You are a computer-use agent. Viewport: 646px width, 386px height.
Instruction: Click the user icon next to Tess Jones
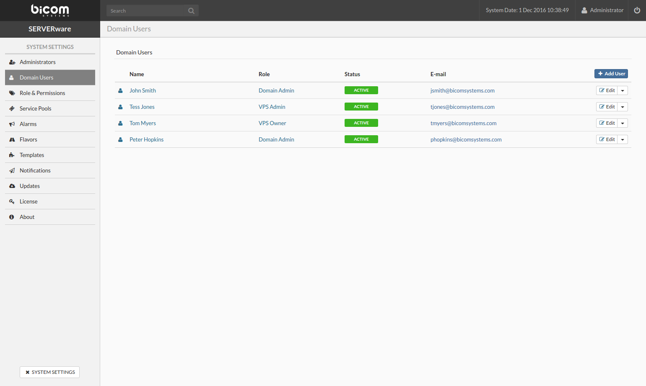pos(121,106)
